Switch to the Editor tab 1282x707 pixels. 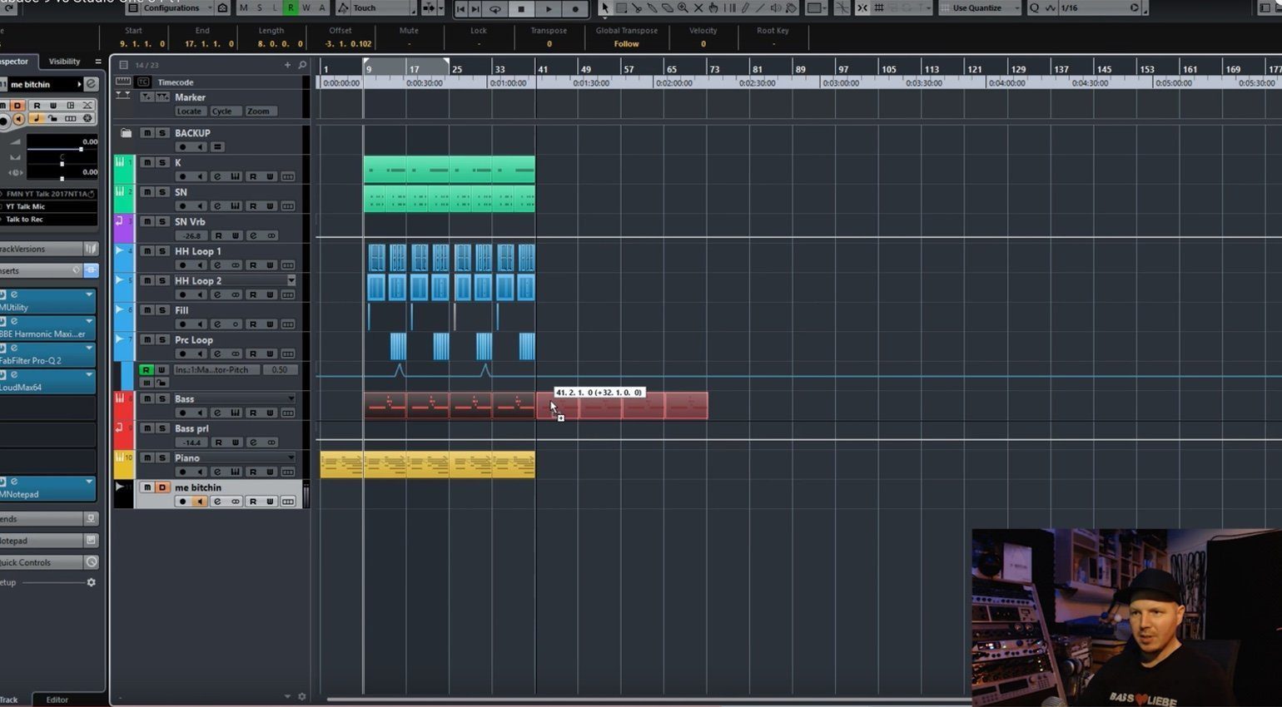(x=57, y=700)
